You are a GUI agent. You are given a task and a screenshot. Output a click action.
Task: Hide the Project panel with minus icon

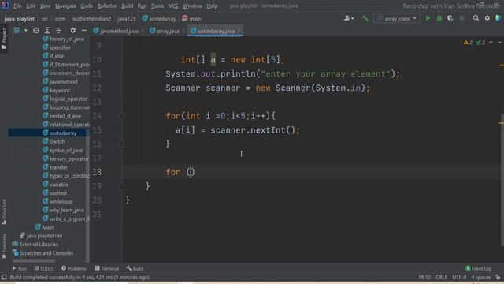tap(84, 30)
